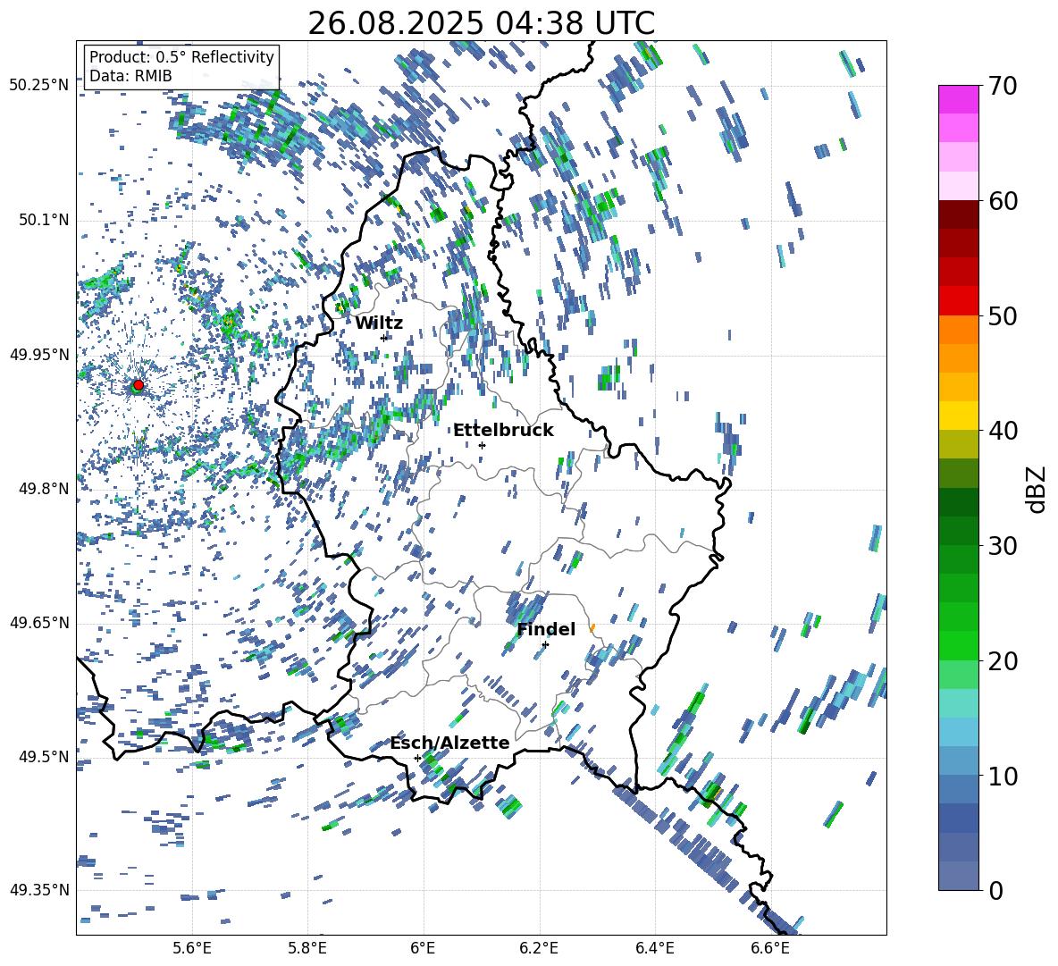Click the 49.65°N latitude label
The image size is (1058, 966).
click(x=39, y=622)
